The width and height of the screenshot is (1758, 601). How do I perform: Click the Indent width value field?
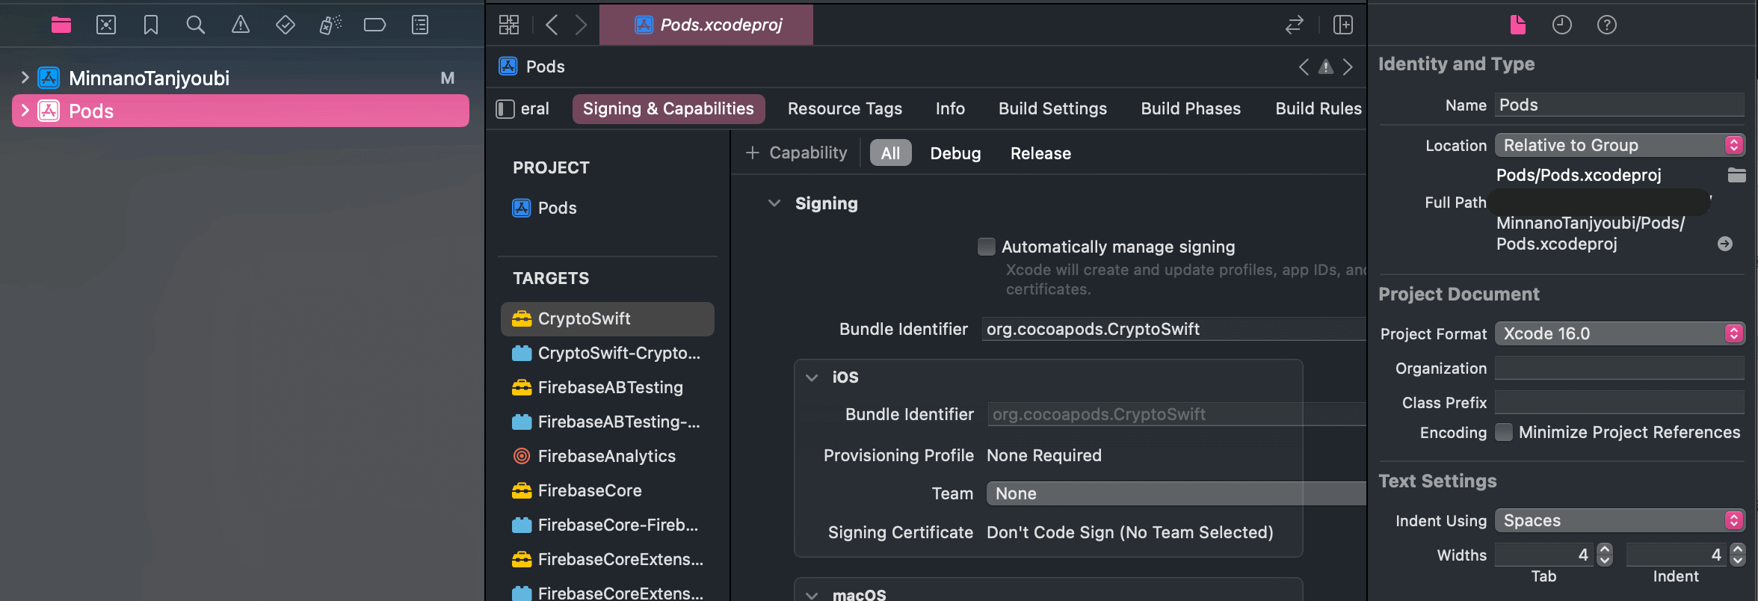click(1677, 555)
